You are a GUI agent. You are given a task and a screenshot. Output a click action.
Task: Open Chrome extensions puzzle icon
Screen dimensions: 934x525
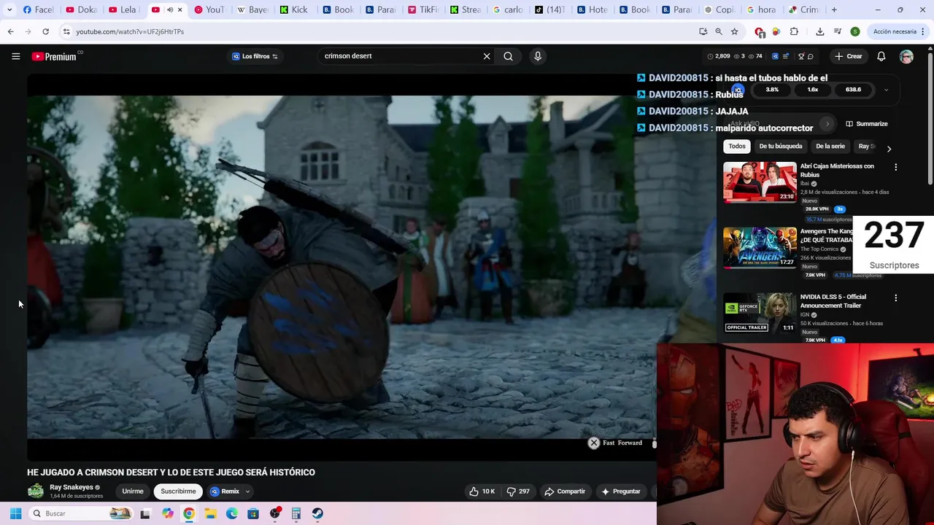(794, 31)
